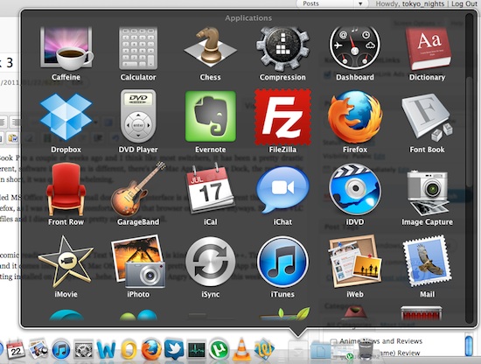Launch iTunes in the Applications grid
Image resolution: width=481 pixels, height=364 pixels.
coord(282,262)
